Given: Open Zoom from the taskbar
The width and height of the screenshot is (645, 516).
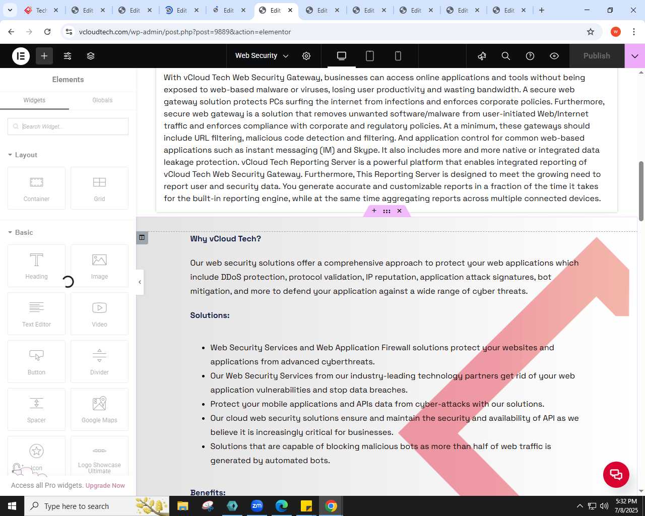Looking at the screenshot, I should coord(257,506).
